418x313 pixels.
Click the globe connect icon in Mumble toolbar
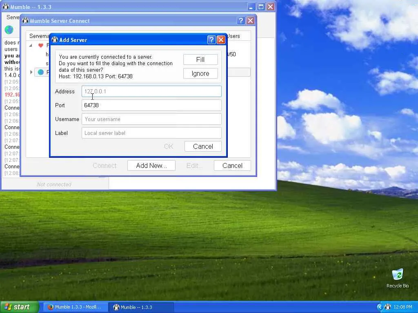pos(9,30)
